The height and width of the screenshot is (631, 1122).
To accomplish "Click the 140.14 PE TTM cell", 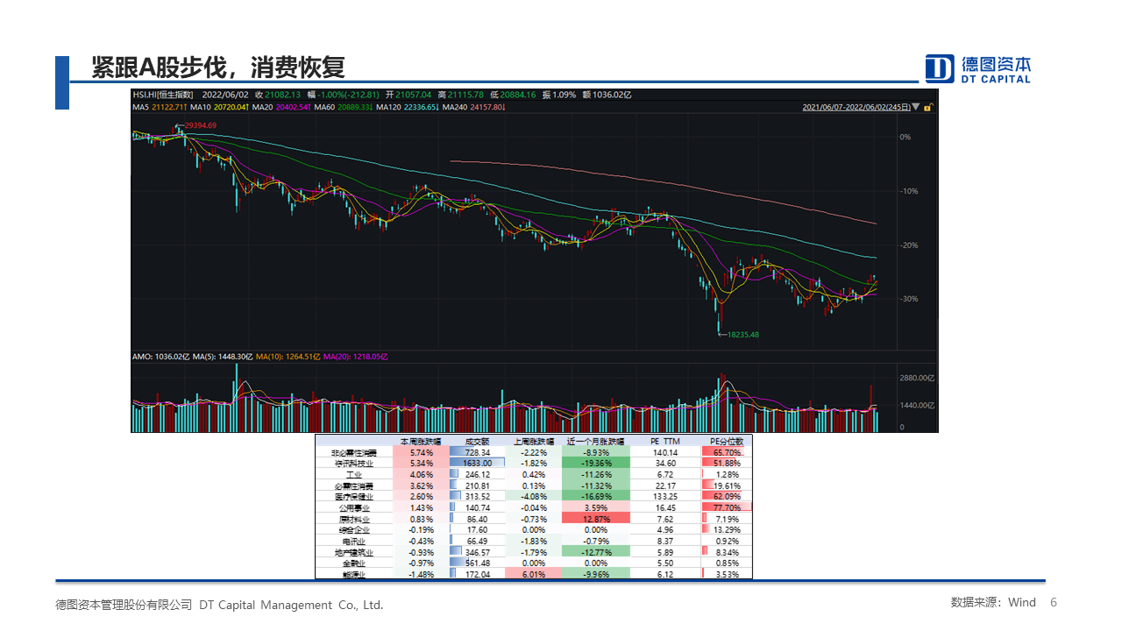I will (665, 452).
